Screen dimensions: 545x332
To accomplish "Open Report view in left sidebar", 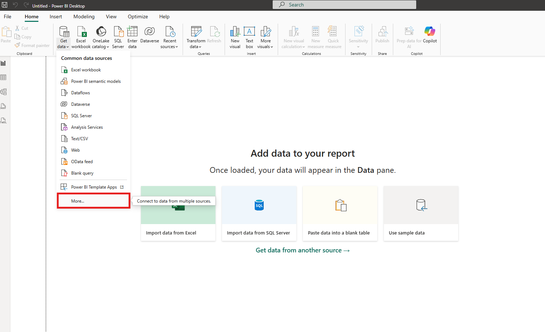I will (4, 63).
